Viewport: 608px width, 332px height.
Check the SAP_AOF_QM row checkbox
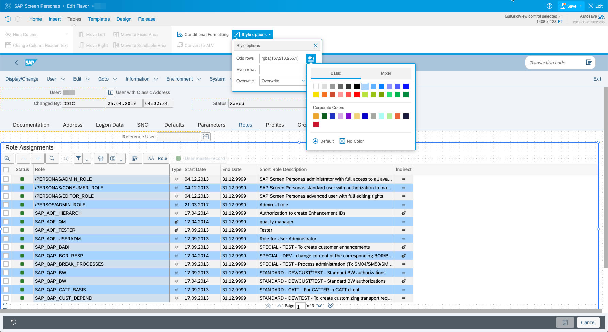6,222
